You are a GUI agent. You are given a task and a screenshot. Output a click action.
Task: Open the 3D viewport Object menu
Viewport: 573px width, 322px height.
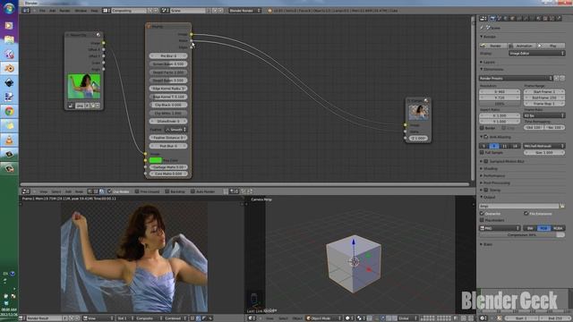297,318
